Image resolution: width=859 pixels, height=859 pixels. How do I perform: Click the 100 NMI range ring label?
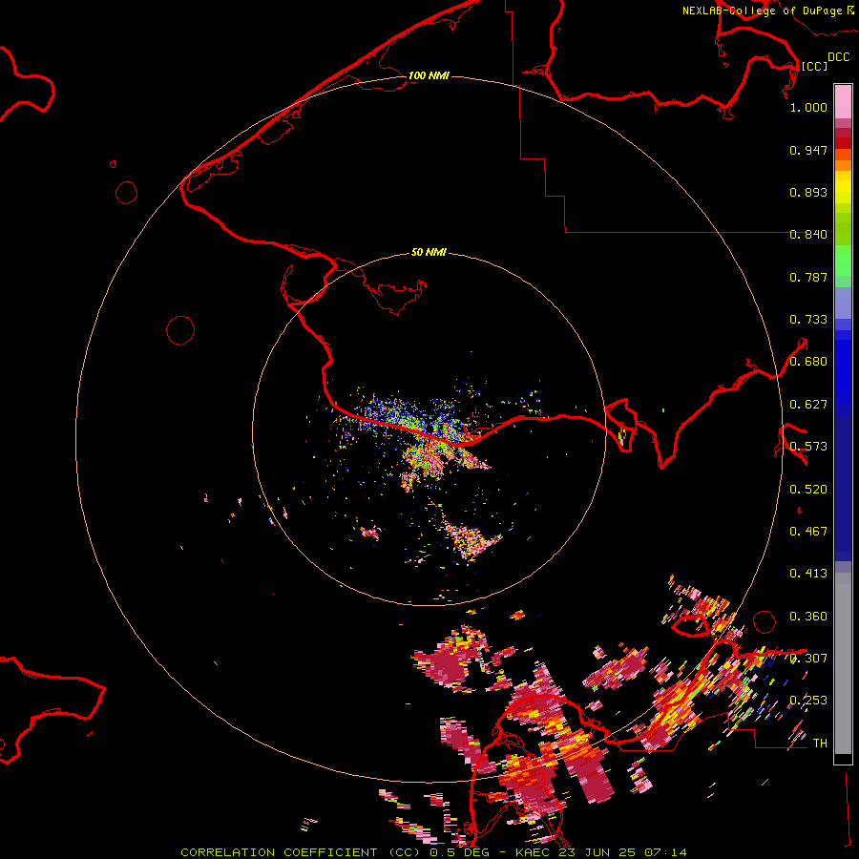pyautogui.click(x=429, y=75)
